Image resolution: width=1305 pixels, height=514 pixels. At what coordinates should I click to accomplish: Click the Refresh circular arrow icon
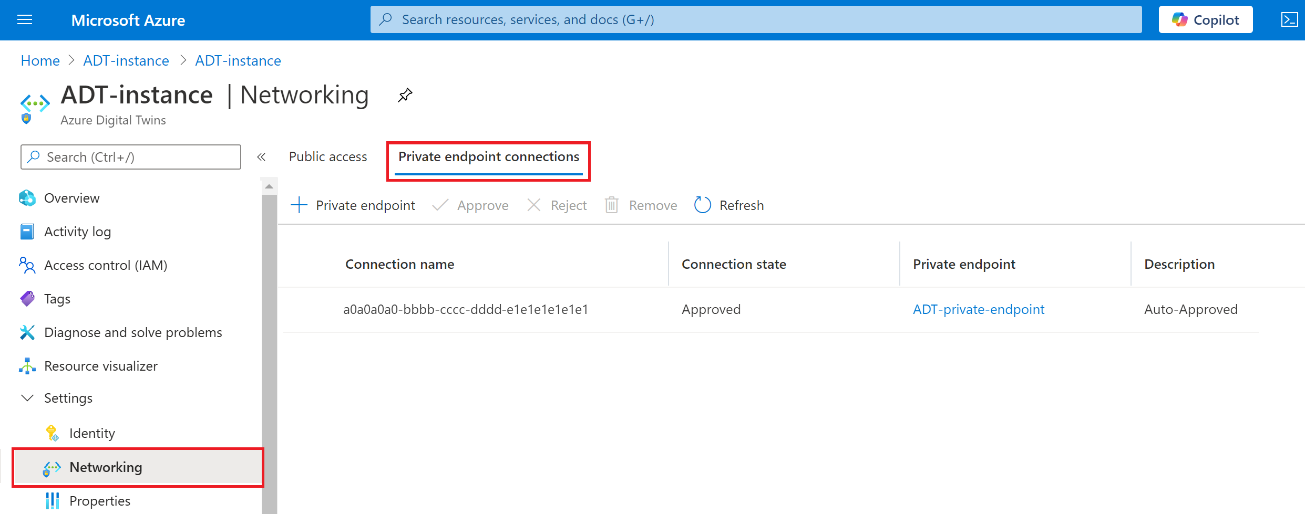click(702, 205)
